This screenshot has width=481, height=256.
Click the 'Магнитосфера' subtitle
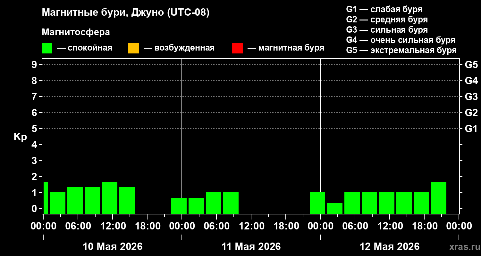pos(76,32)
